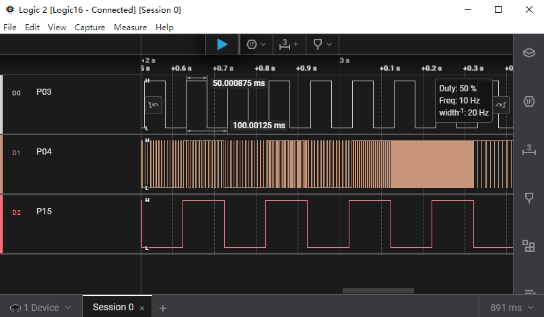544x317 pixels.
Task: Add a new session tab
Action: 163,308
